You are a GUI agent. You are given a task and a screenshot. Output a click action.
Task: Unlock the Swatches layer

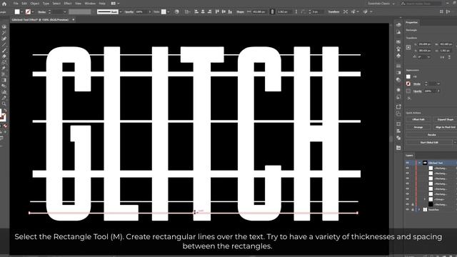tap(413, 209)
